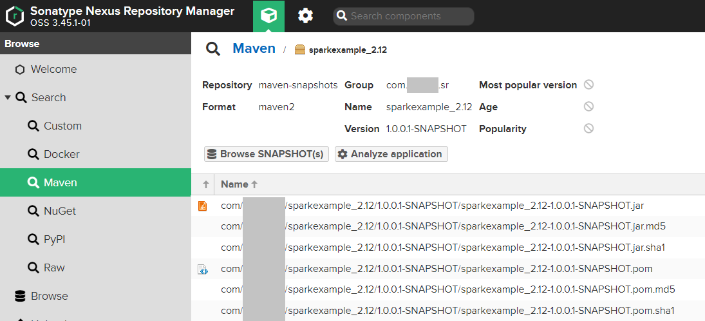This screenshot has width=705, height=321.
Task: Click the maven-snapshots repository value
Action: tap(298, 85)
